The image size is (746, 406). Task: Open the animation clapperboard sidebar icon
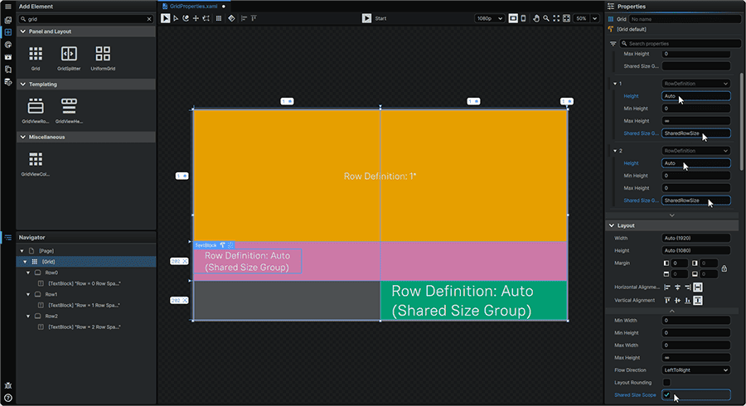(7, 57)
